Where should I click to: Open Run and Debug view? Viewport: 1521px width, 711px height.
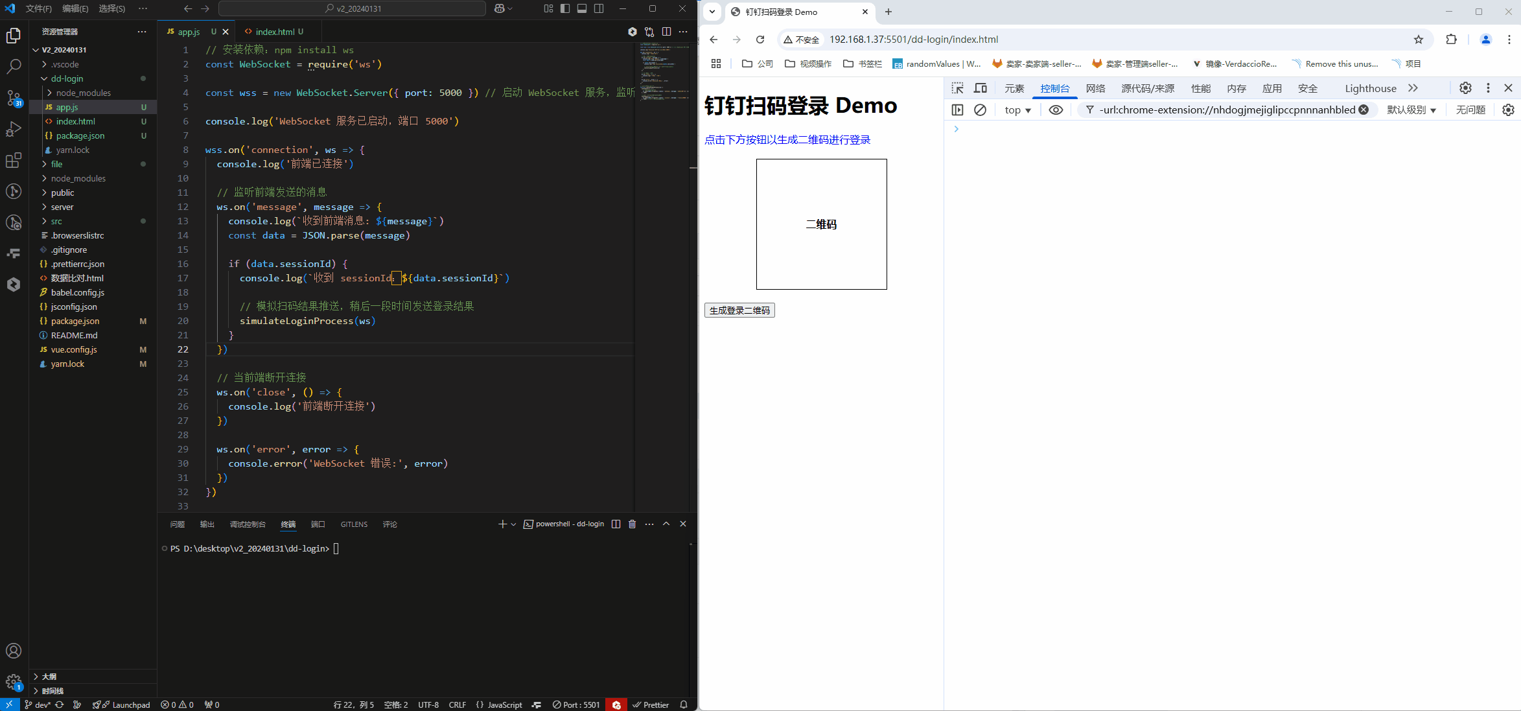[x=14, y=129]
